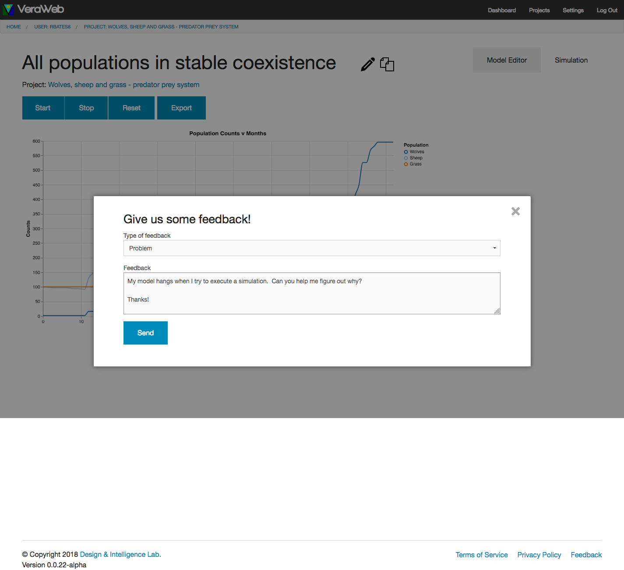Go to Settings in navigation bar
Viewport: 624px width, 570px height.
pyautogui.click(x=573, y=10)
